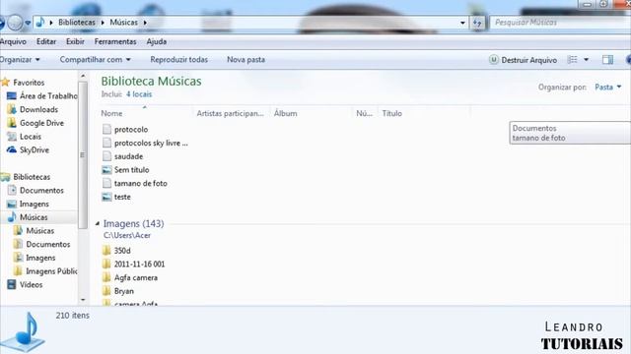Click the Nova pasta button

tap(245, 60)
